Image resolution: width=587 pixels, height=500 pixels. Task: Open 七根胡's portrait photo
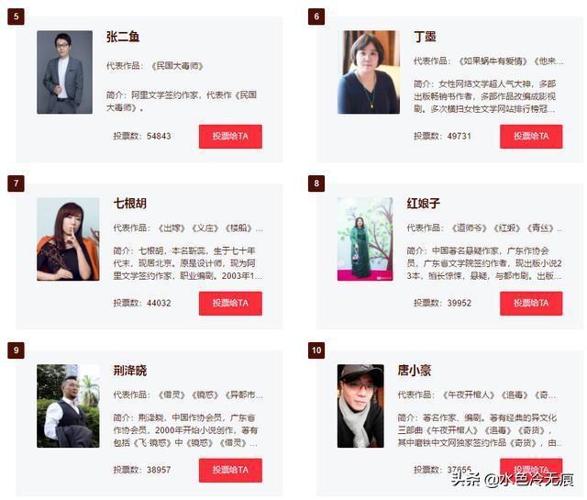tap(68, 239)
